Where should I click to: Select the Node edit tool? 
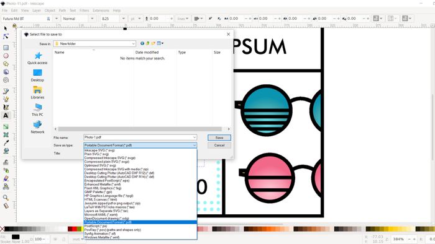(x=6, y=36)
